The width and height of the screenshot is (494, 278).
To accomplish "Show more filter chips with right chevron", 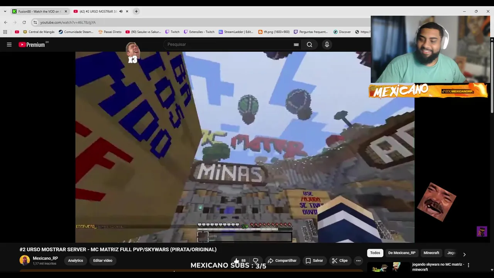I will pyautogui.click(x=464, y=254).
